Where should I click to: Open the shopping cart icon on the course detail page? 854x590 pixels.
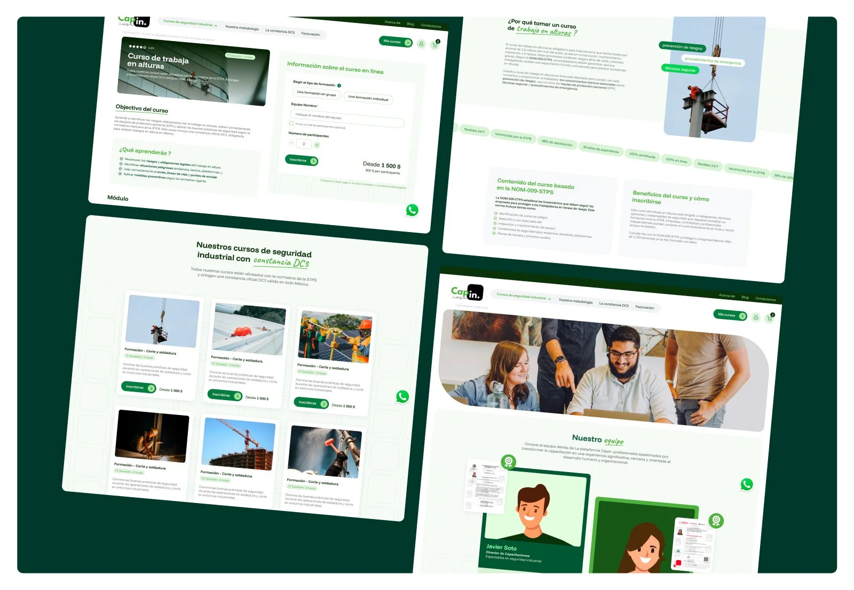435,45
